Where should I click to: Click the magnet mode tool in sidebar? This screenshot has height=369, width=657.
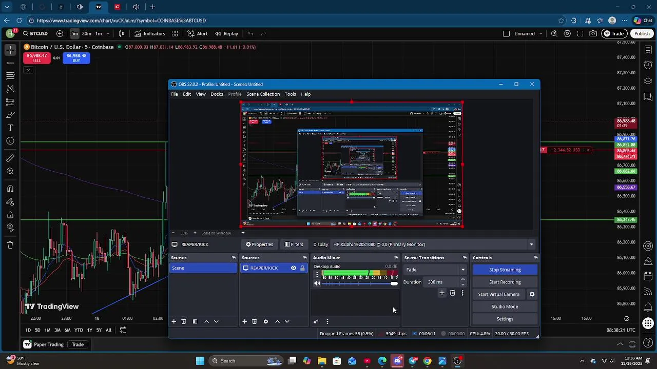pos(10,189)
